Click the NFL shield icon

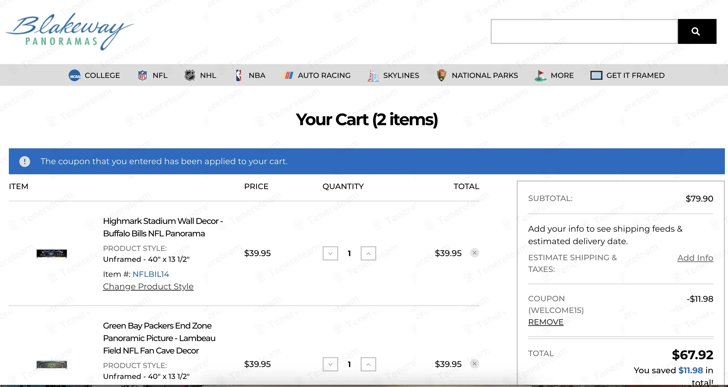click(x=142, y=75)
